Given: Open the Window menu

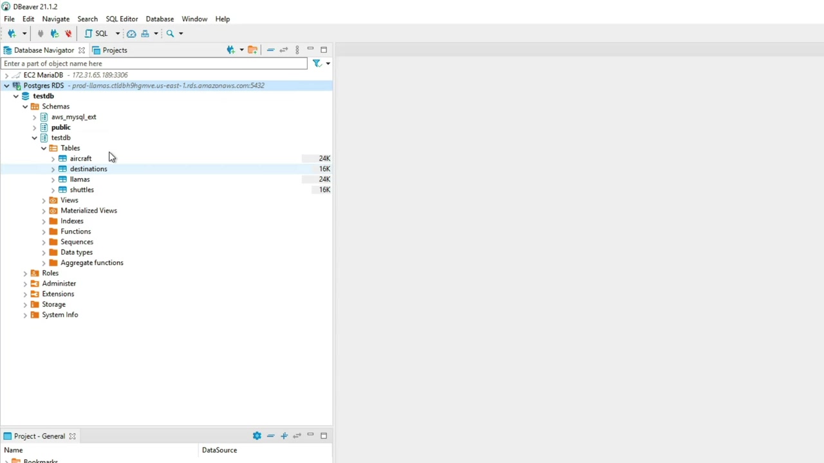Looking at the screenshot, I should (x=194, y=19).
